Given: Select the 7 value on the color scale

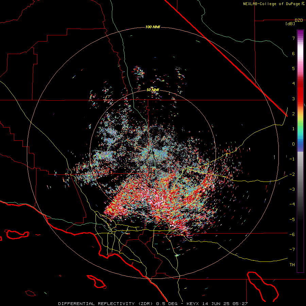Looking at the screenshot, I should coord(293,38).
